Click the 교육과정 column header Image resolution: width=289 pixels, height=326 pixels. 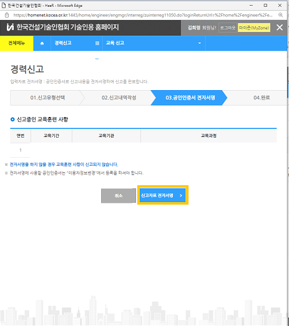pyautogui.click(x=208, y=136)
